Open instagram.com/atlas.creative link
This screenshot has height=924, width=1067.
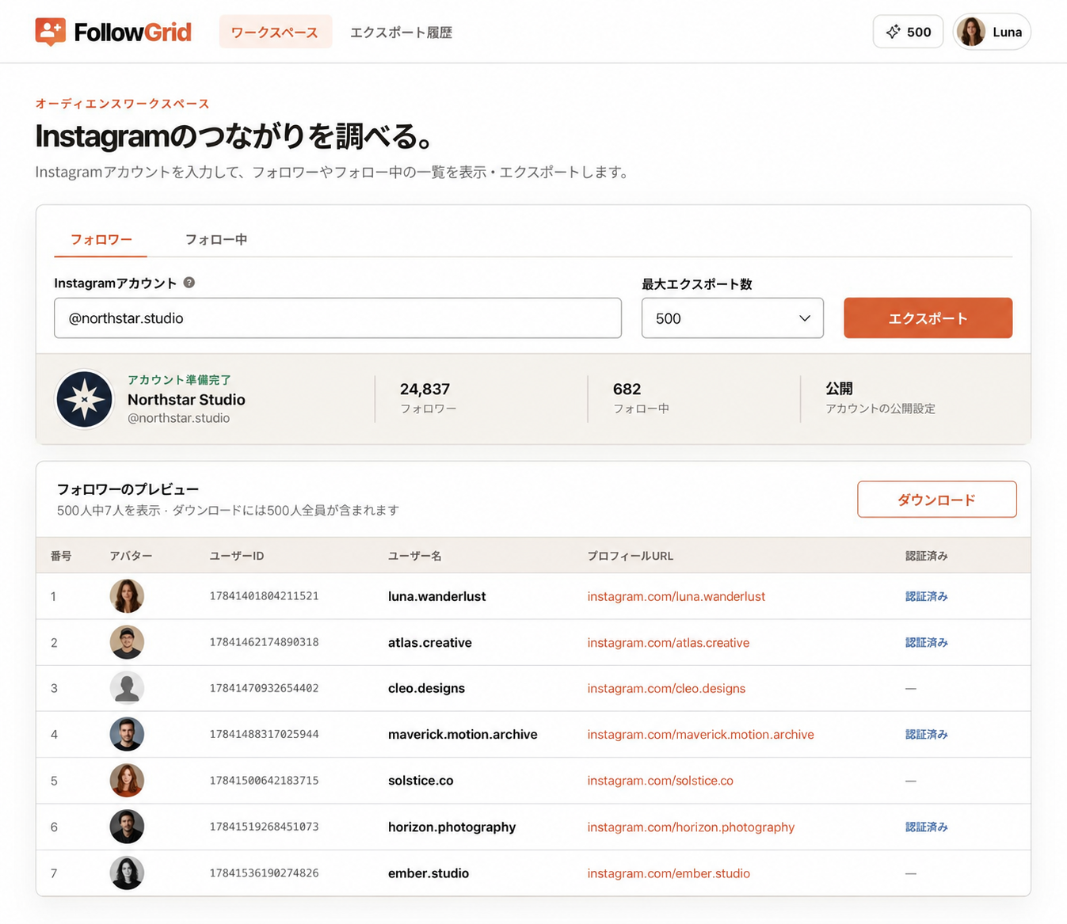(x=668, y=642)
